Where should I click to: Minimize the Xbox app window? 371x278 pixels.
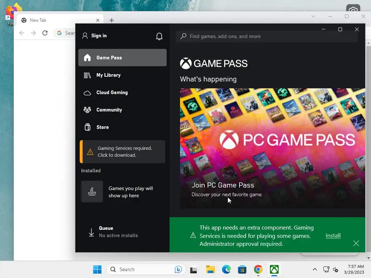(x=324, y=29)
